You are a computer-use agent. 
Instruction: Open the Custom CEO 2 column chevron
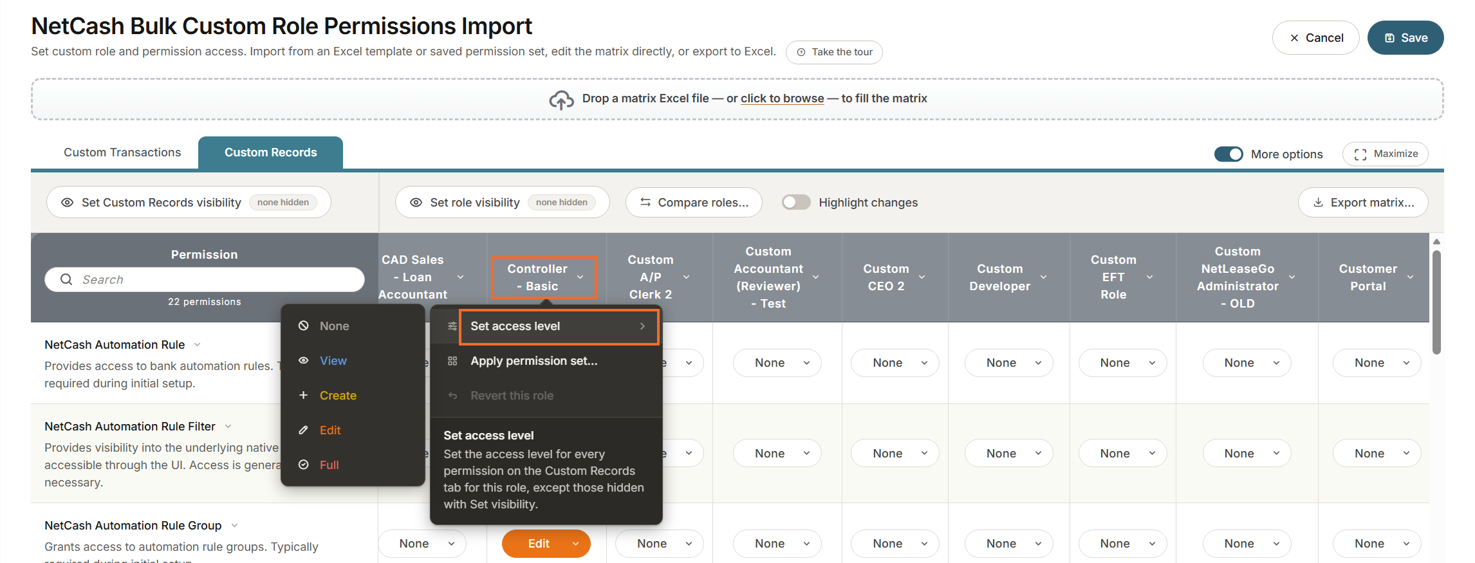pyautogui.click(x=922, y=277)
